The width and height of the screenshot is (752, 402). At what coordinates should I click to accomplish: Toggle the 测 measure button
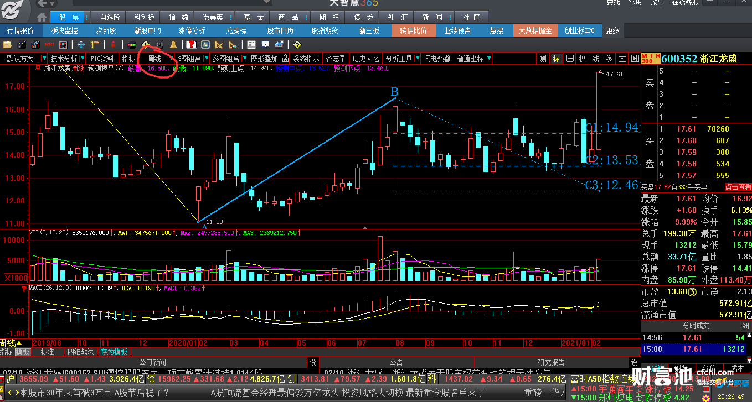pyautogui.click(x=543, y=59)
